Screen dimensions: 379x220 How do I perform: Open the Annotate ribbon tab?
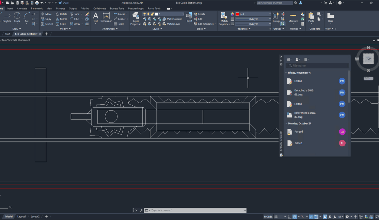(22, 8)
